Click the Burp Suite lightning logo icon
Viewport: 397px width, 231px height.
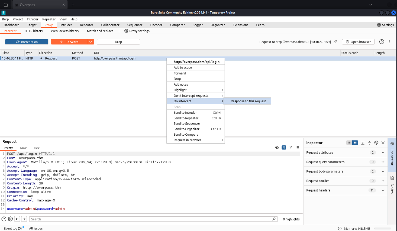click(x=4, y=12)
